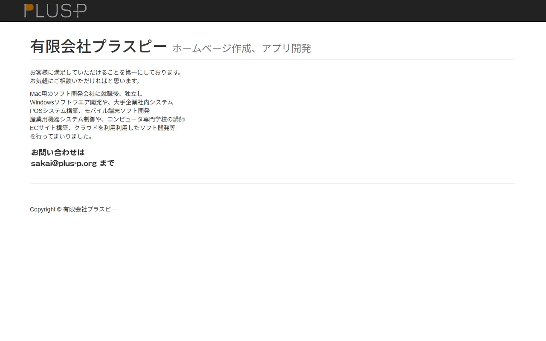Image resolution: width=546 pixels, height=341 pixels.
Task: Click the line 産業用機器システム制御や、コンピュータ専門学校の講師
Action: [107, 119]
